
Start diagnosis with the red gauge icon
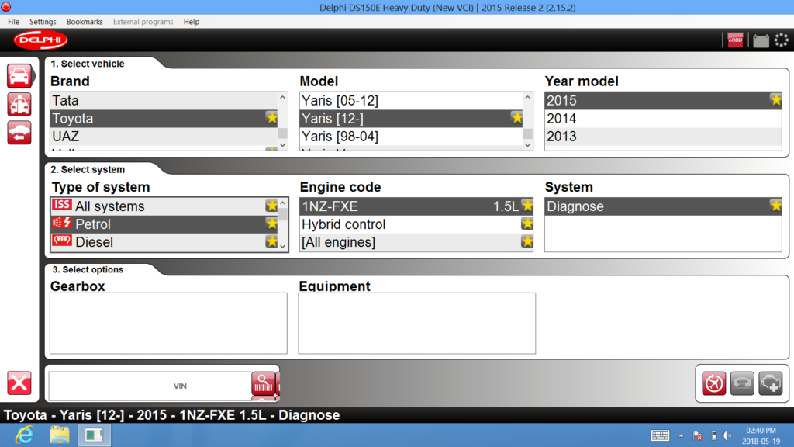click(x=714, y=383)
